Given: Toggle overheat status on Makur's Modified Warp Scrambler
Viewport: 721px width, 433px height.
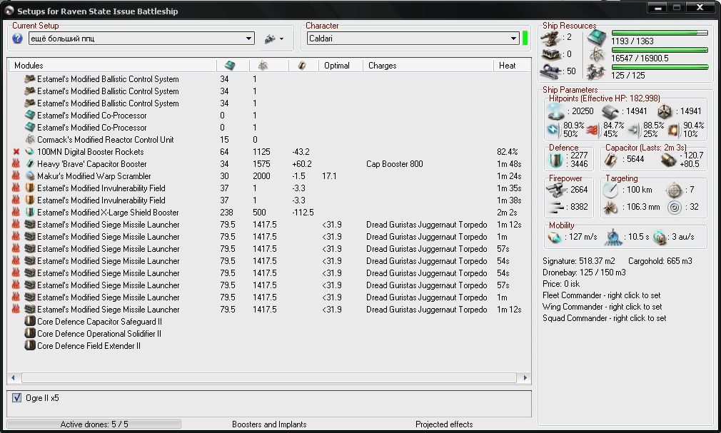Looking at the screenshot, I should click(x=16, y=176).
